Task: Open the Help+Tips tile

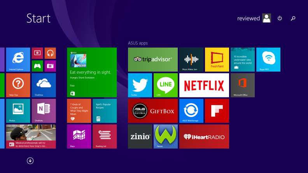Action: click(18, 85)
